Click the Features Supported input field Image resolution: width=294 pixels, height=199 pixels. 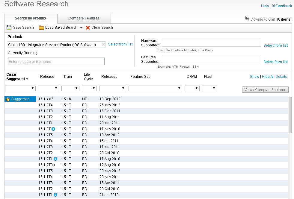212,59
